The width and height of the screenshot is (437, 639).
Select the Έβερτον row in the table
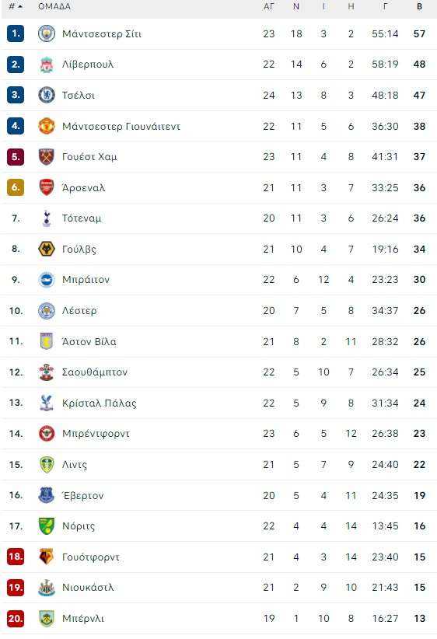218,495
